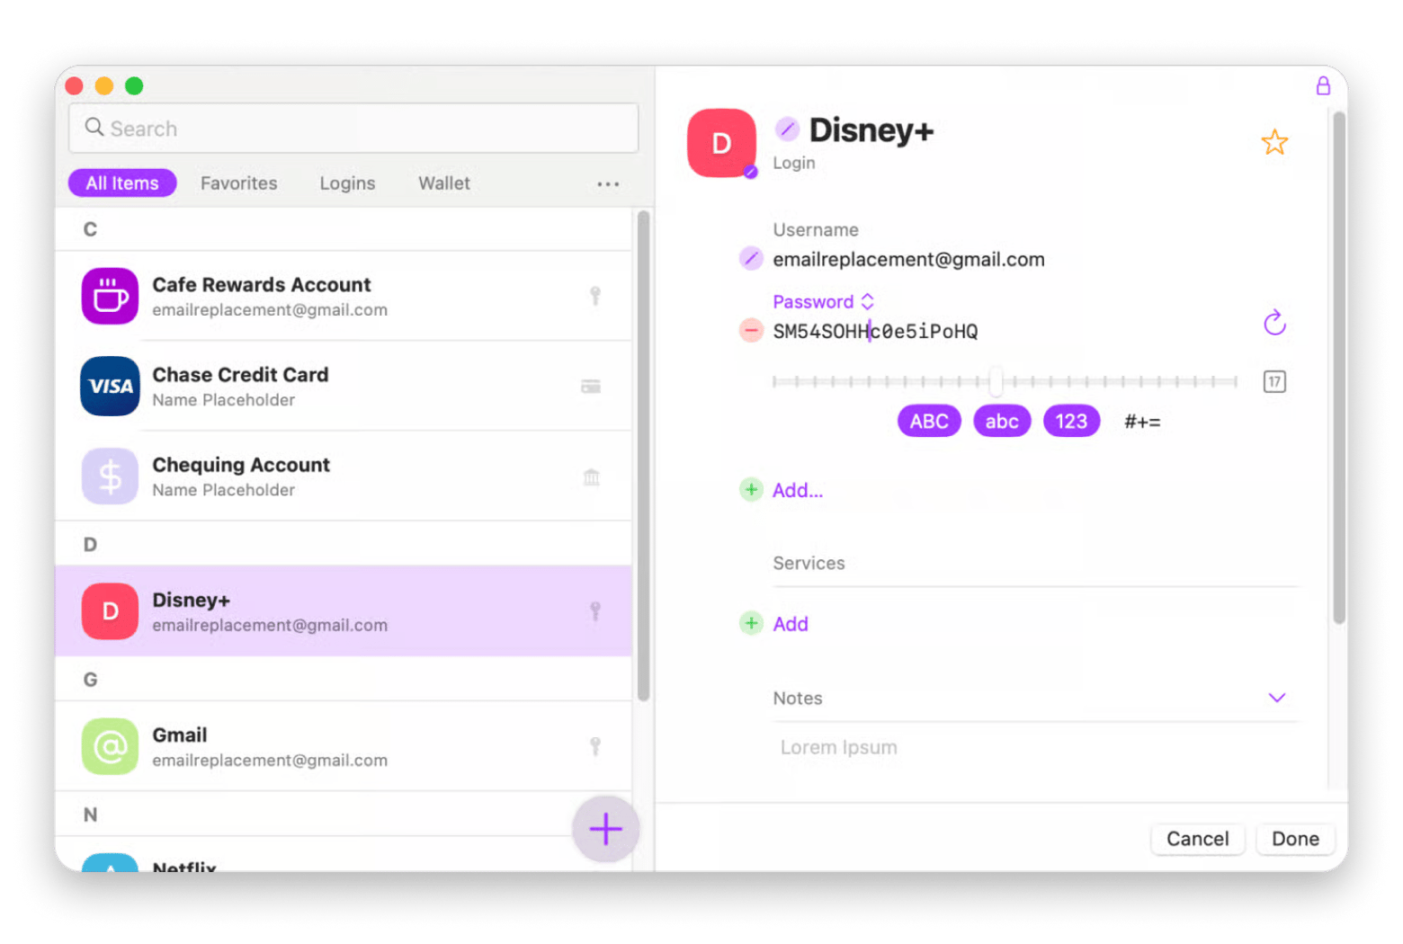Toggle #+= symbols in password

click(1142, 422)
